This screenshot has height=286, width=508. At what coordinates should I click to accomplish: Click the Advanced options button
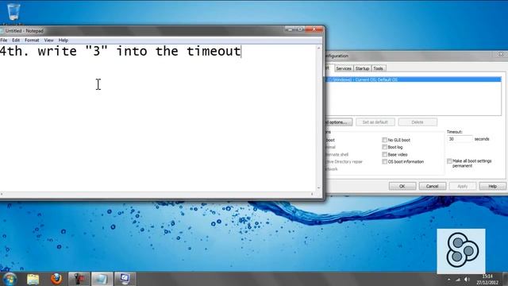pyautogui.click(x=338, y=122)
